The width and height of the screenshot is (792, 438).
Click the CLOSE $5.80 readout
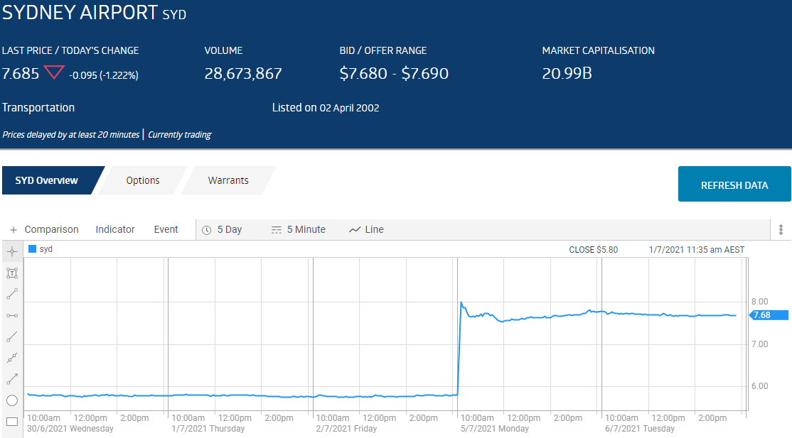(594, 250)
